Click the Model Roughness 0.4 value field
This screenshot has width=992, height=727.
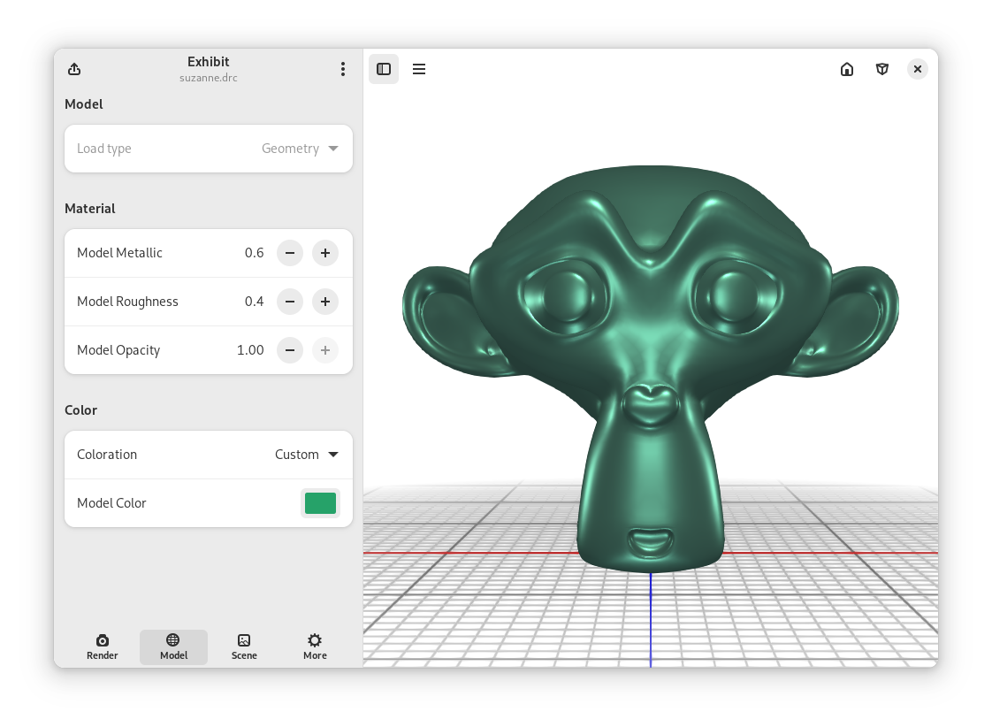(x=254, y=302)
